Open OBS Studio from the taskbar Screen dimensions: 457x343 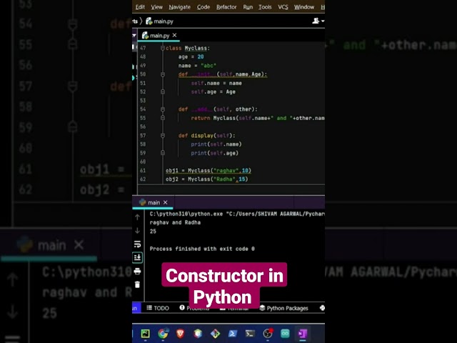coord(268,334)
